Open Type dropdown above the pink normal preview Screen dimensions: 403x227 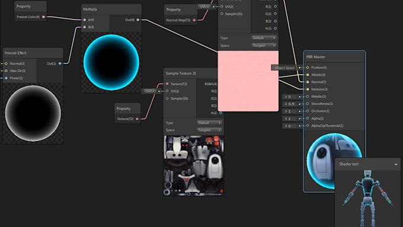pos(264,38)
